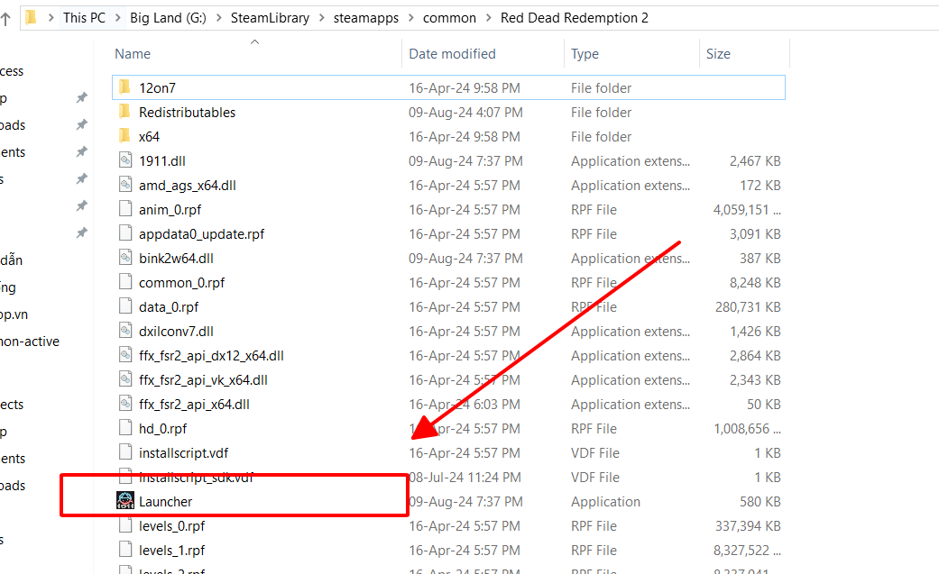Sort files by Type column
939x574 pixels.
tap(585, 54)
